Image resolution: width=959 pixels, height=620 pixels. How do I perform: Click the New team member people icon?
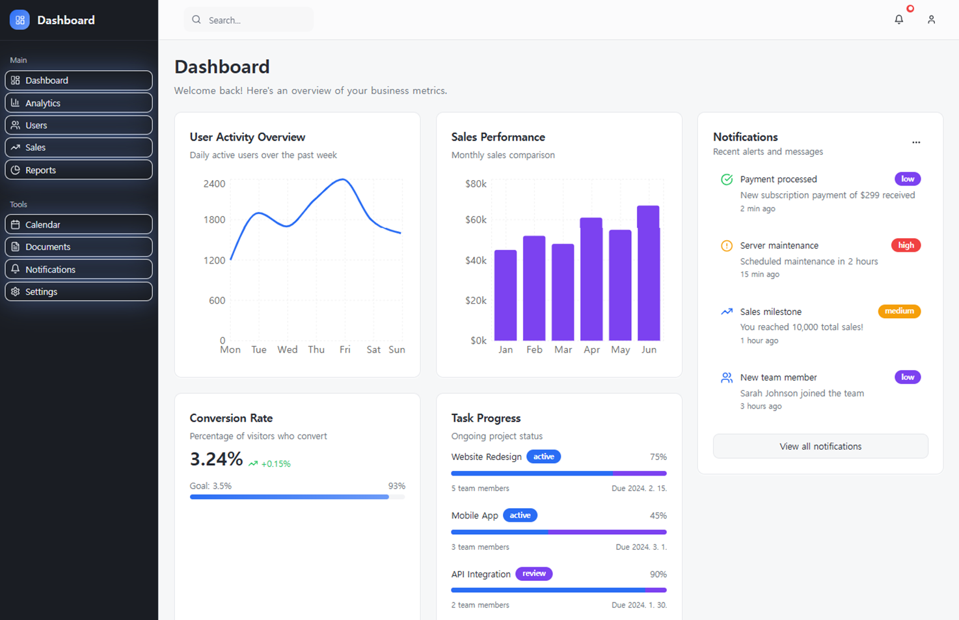[727, 377]
